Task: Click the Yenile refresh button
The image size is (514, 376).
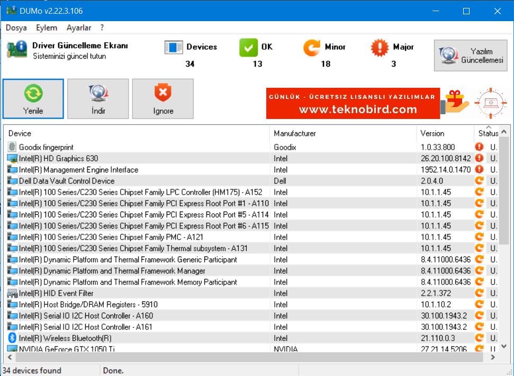Action: (33, 98)
